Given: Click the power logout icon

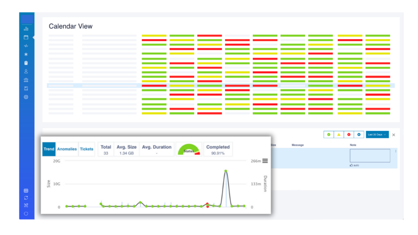Looking at the screenshot, I should click(x=26, y=213).
